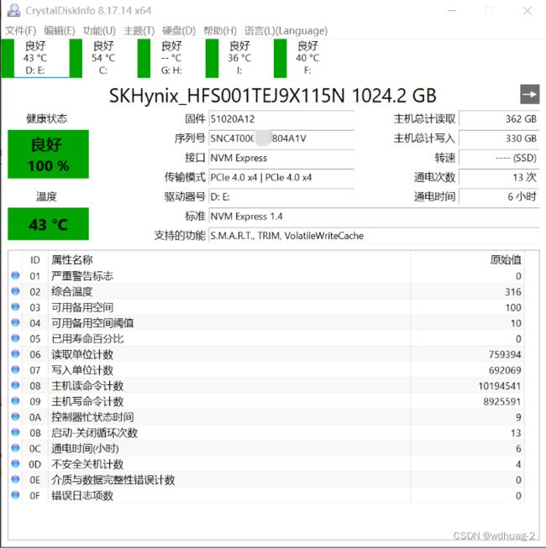Select the F: disk at 40 °C

point(307,58)
